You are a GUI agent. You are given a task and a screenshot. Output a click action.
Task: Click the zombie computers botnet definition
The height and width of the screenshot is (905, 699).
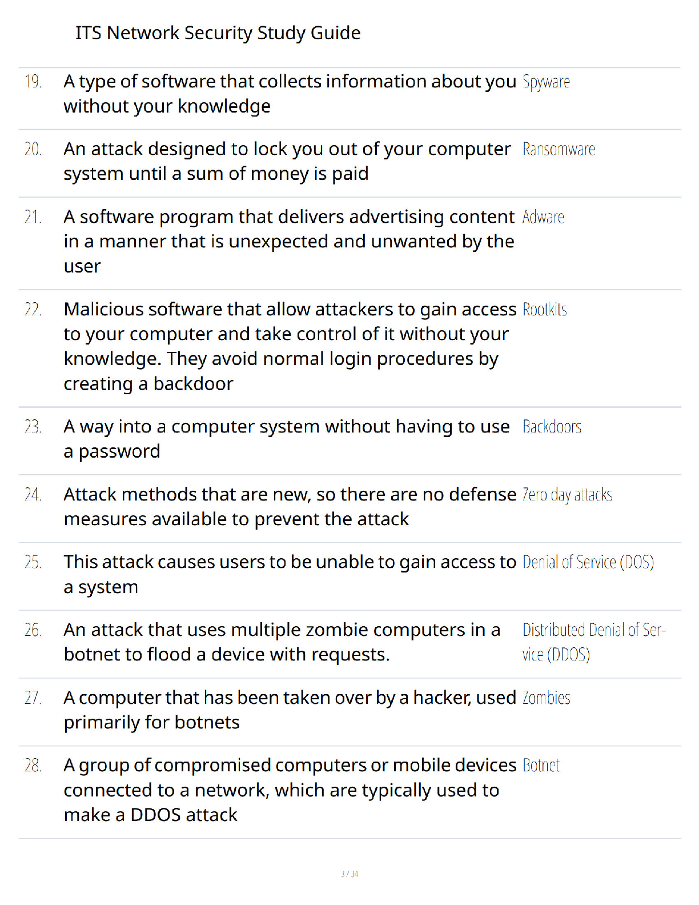pos(282,642)
